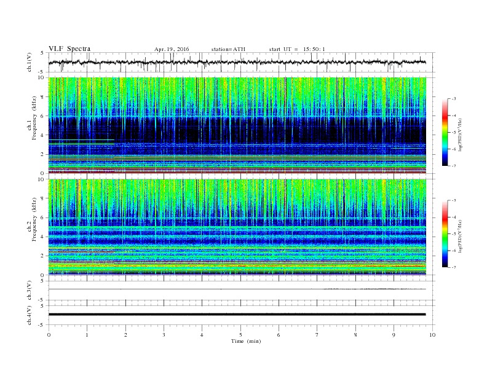The image size is (487, 376).
Task: Click the "-3" label on ch.1 colorbar
Action: coord(453,99)
